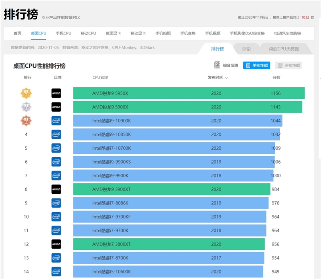Image resolution: width=321 pixels, height=279 pixels.
Task: Click Intel logo beside i9-10850K
Action: point(56,134)
